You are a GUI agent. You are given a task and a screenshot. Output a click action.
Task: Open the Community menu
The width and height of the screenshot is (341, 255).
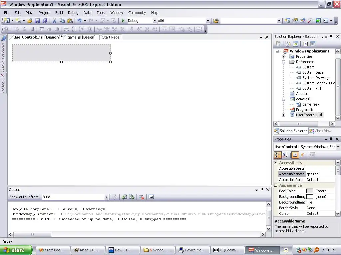tap(137, 13)
